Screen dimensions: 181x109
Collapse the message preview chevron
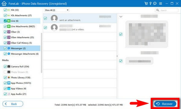pos(121,17)
